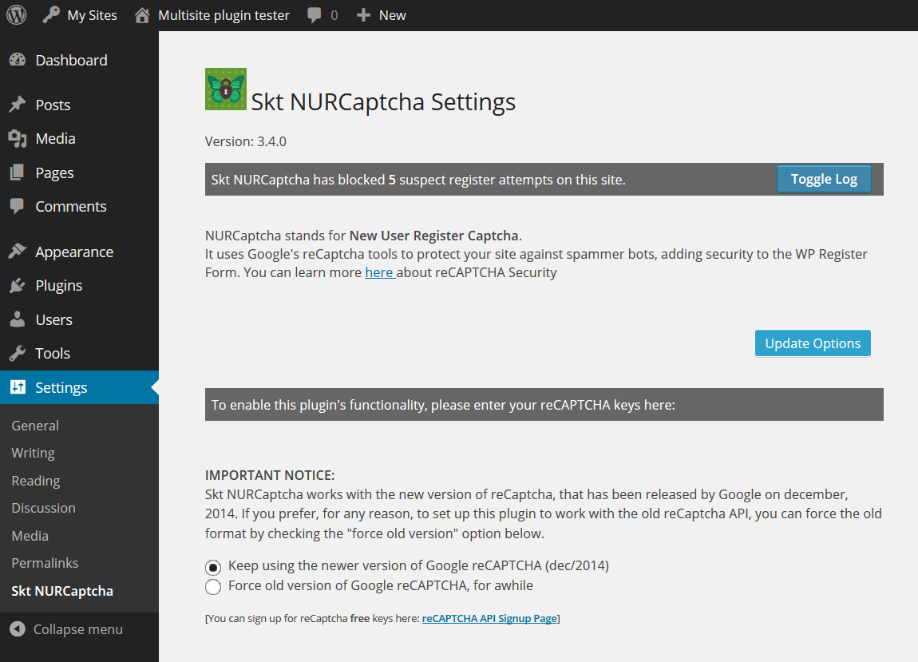918x662 pixels.
Task: Click the Skt NURCaptcha butterfly logo
Action: pos(225,89)
